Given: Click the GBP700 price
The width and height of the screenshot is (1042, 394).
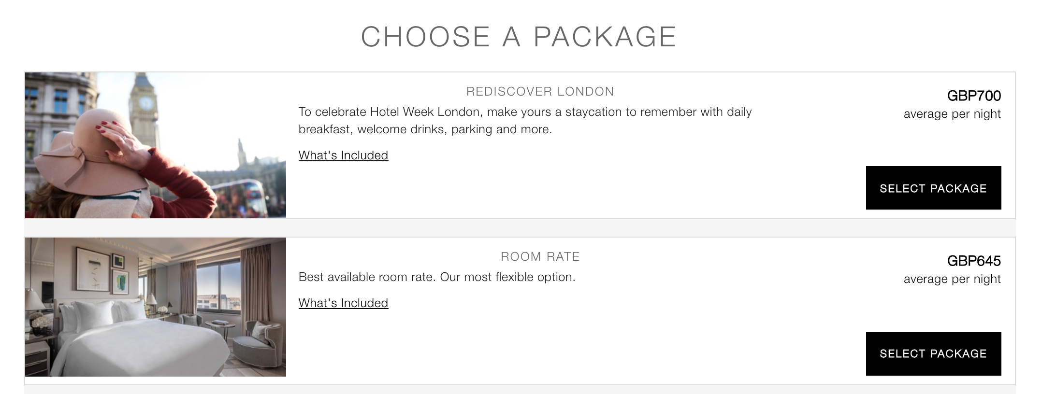Looking at the screenshot, I should [974, 96].
